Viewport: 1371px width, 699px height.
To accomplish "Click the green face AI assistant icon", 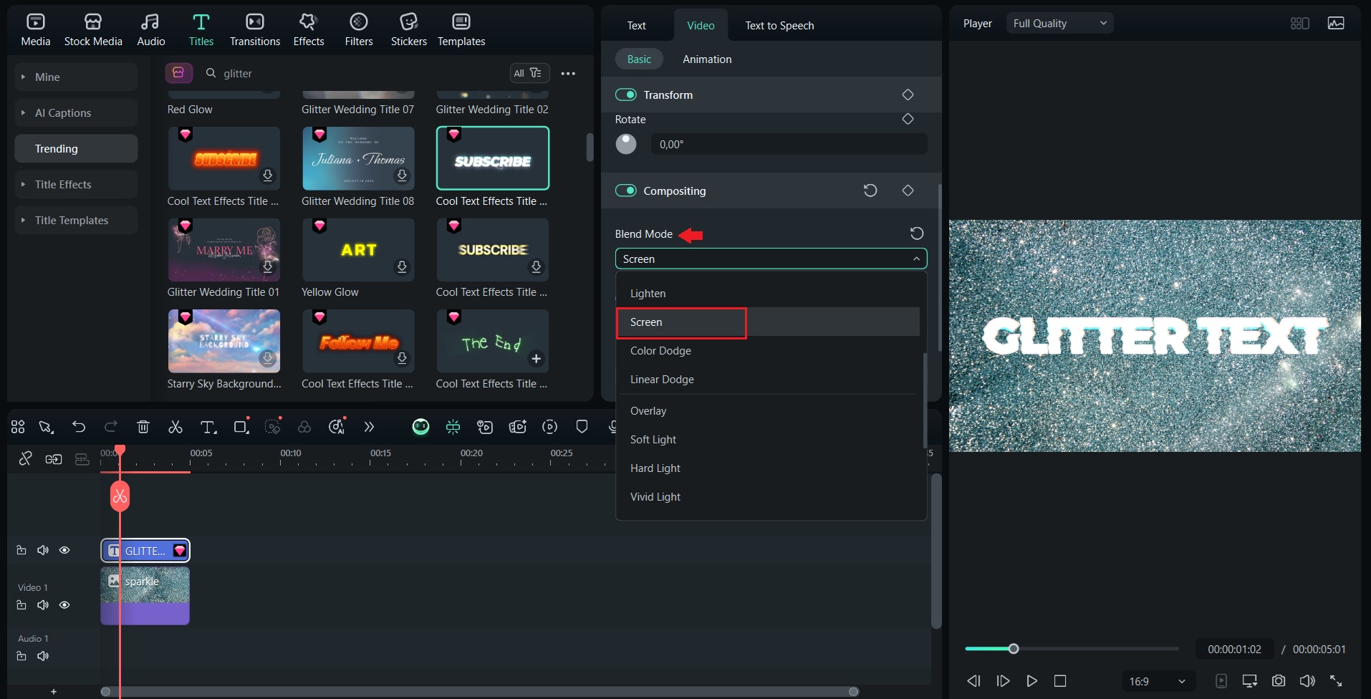I will (420, 427).
